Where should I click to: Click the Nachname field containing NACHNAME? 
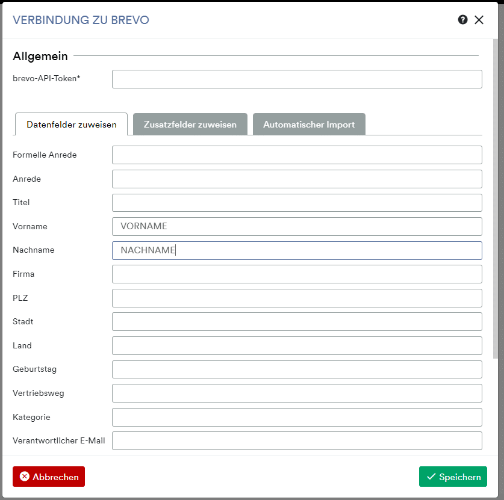coord(297,250)
